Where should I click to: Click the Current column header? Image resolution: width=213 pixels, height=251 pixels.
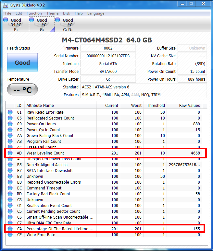(108, 106)
